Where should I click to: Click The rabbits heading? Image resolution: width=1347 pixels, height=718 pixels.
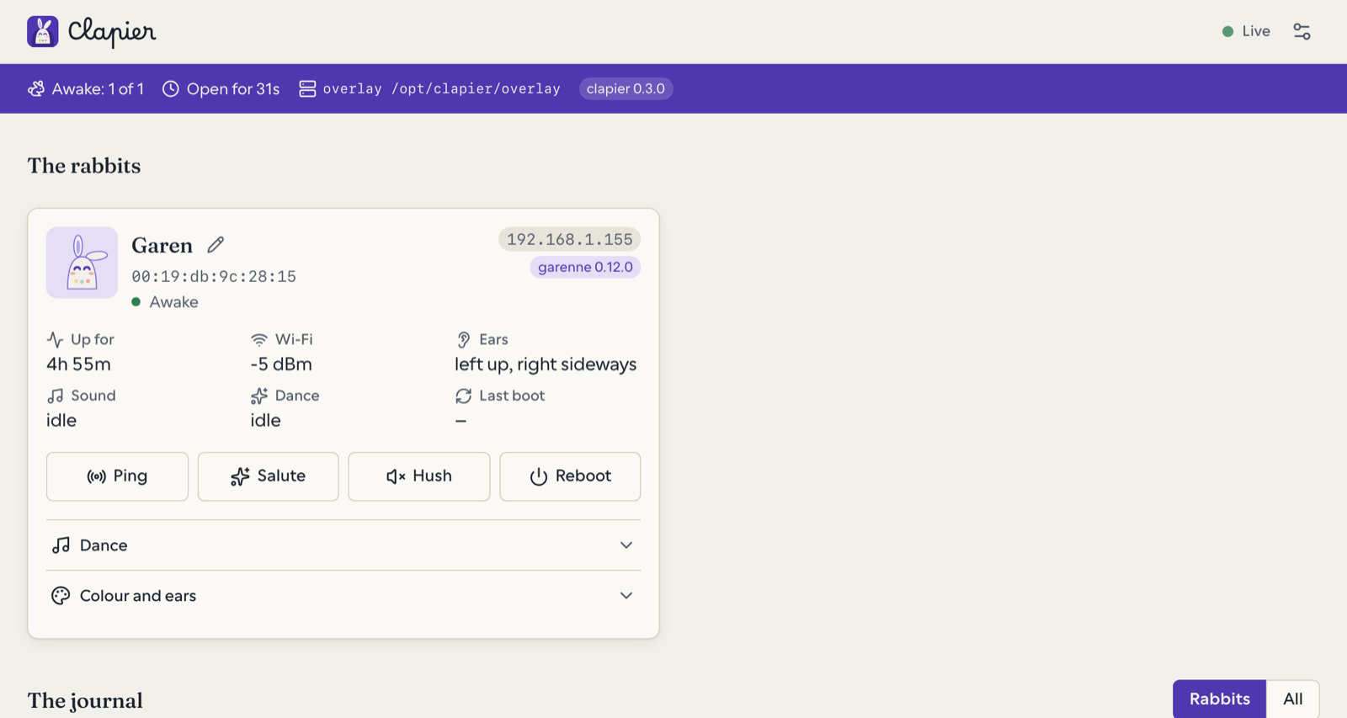pyautogui.click(x=84, y=166)
